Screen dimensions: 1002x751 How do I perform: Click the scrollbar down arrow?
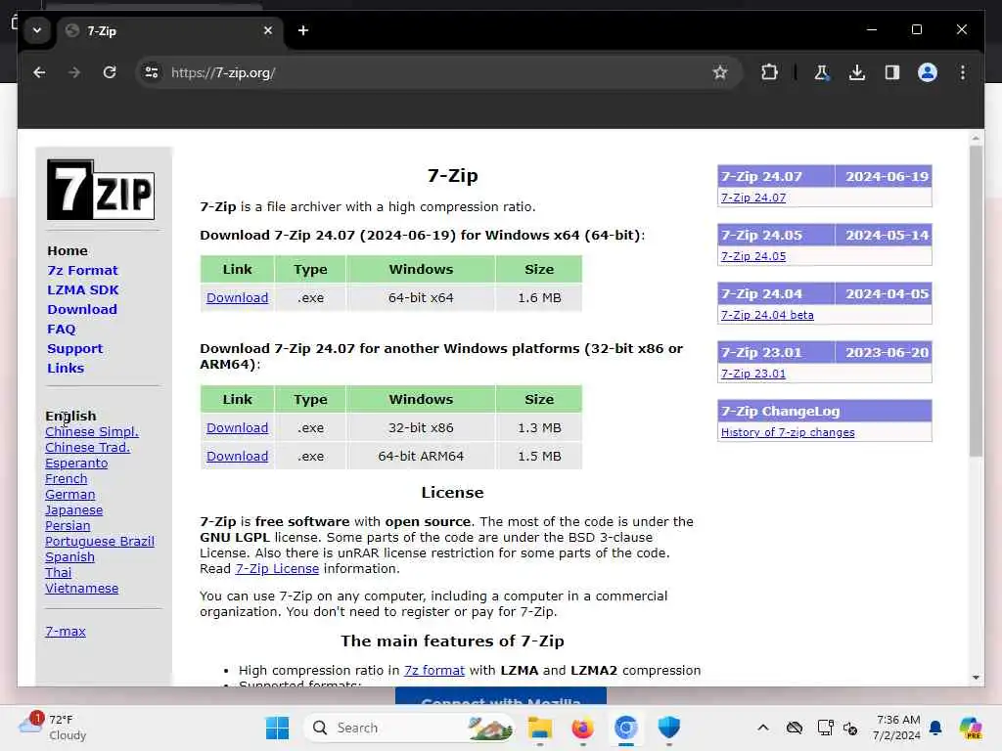click(x=976, y=678)
